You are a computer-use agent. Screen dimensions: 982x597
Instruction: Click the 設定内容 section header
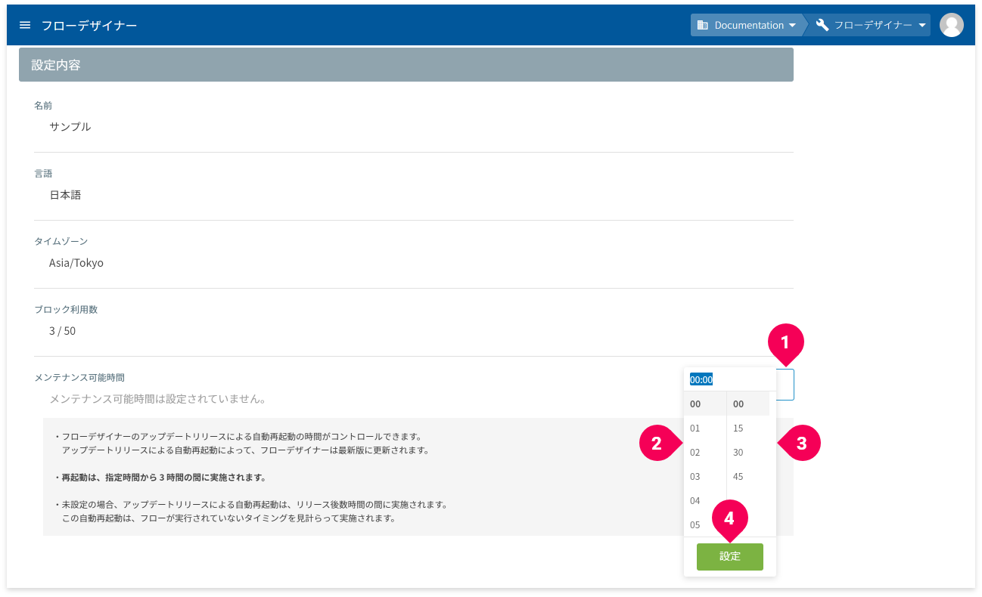[x=406, y=65]
